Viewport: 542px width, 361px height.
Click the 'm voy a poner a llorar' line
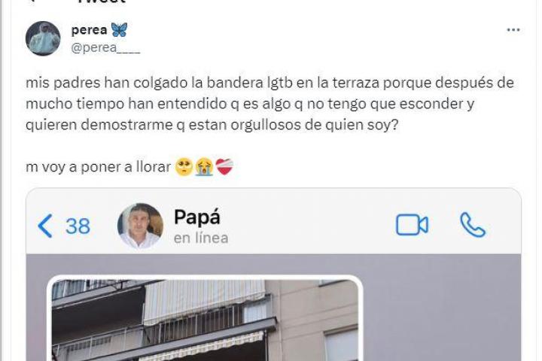click(98, 167)
